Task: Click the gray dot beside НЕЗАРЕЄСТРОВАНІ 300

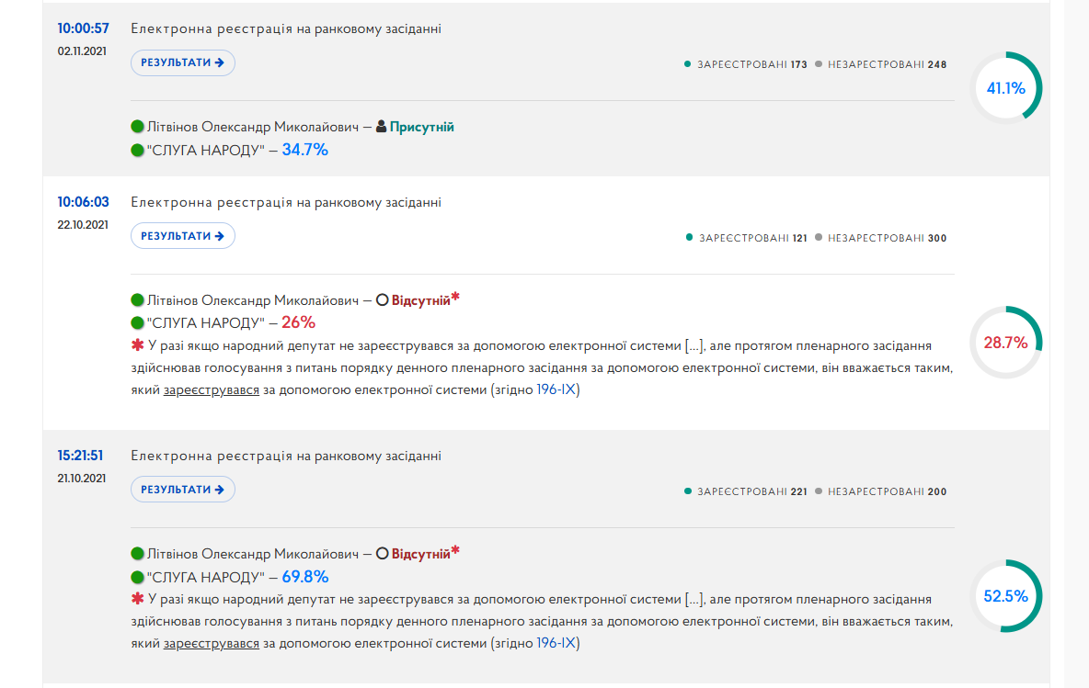Action: tap(819, 237)
